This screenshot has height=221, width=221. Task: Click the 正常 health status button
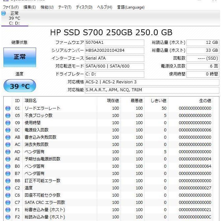[20, 57]
